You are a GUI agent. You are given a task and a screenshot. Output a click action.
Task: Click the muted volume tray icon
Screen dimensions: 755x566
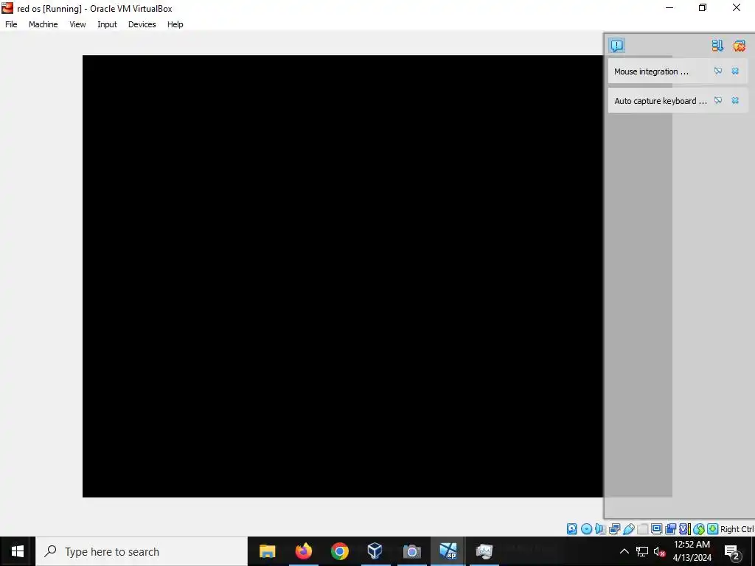(x=659, y=551)
